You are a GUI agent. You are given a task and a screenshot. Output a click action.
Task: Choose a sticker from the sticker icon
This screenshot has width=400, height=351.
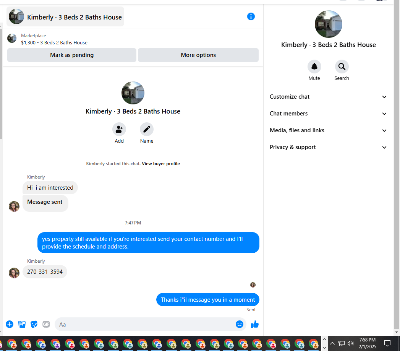coord(34,324)
